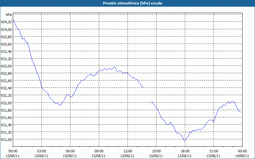Click the 934,00 y-axis label
255x159 pixels.
(x=6, y=30)
